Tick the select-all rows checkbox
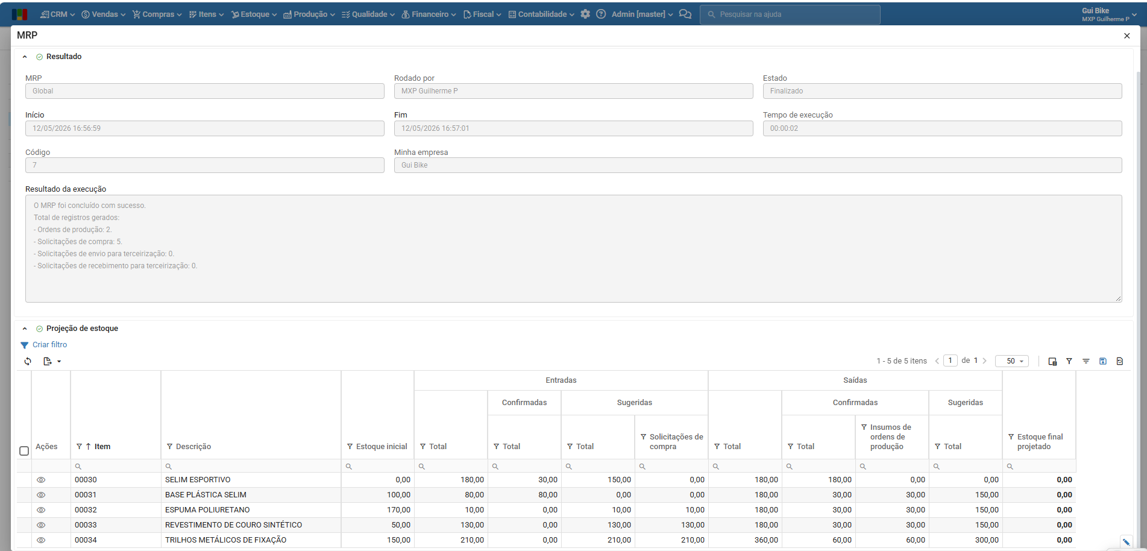Image resolution: width=1147 pixels, height=551 pixels. click(x=24, y=451)
